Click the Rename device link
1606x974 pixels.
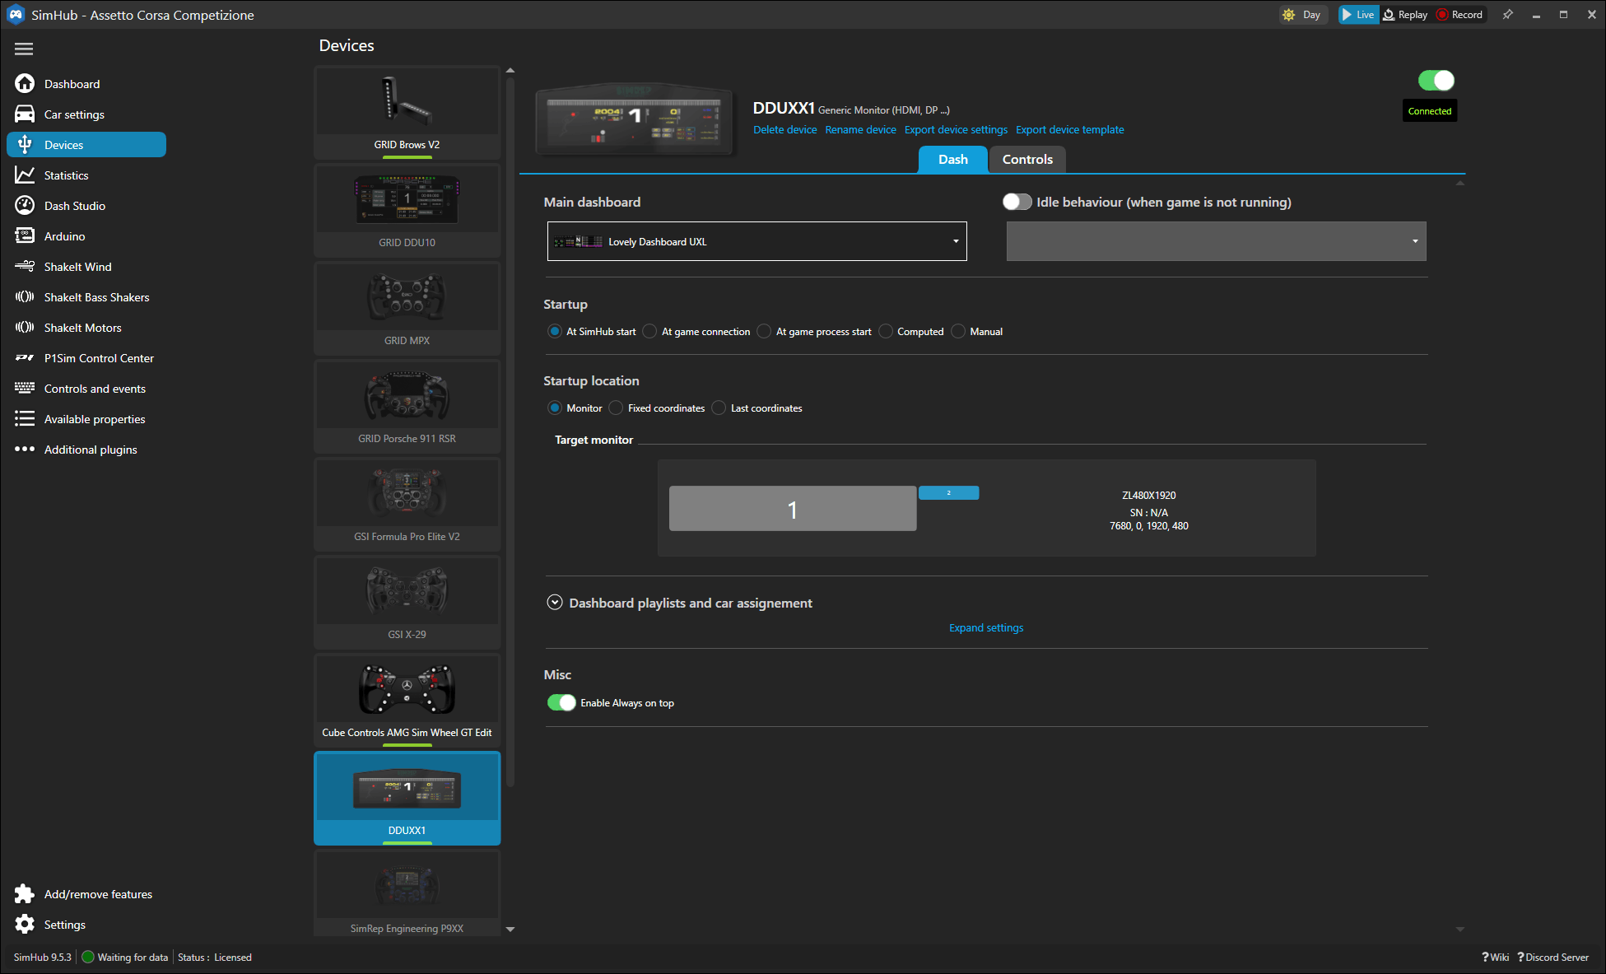(860, 130)
